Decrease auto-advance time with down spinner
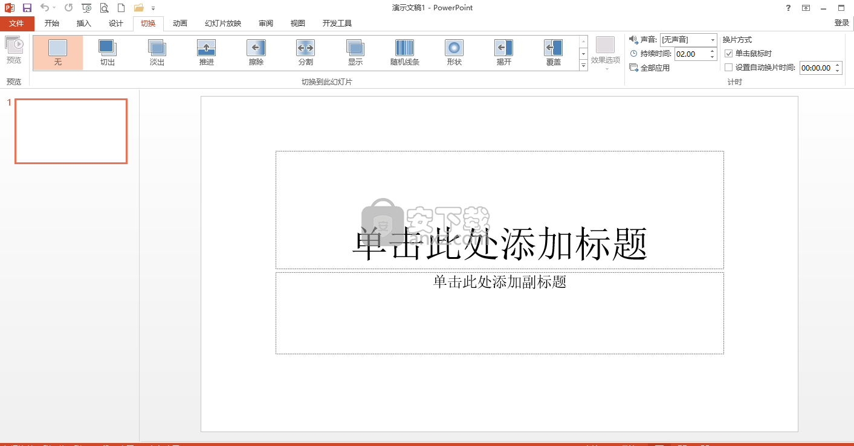The height and width of the screenshot is (446, 854). [837, 71]
